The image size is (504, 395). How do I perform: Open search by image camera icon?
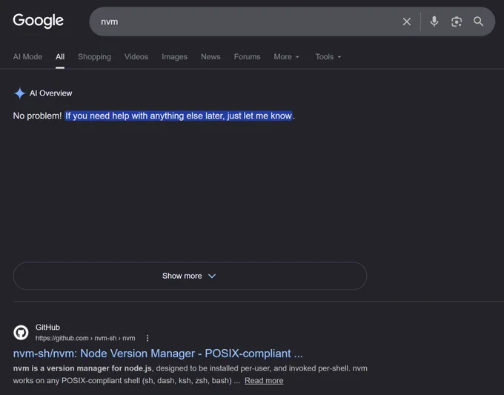pyautogui.click(x=457, y=21)
